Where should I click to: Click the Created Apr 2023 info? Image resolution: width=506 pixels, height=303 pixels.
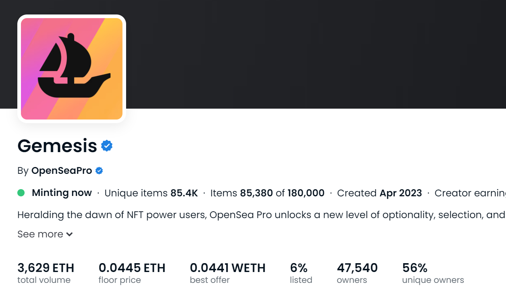click(x=379, y=193)
